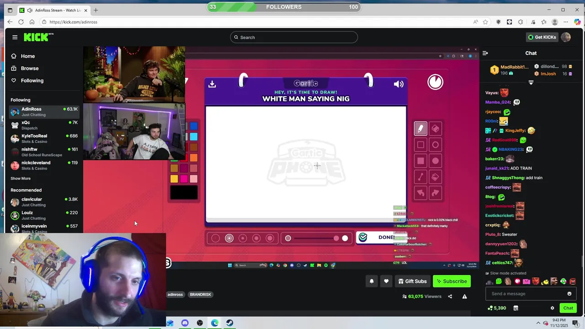Select the pencil tool in Gartic Phone
The height and width of the screenshot is (329, 585).
click(x=420, y=129)
